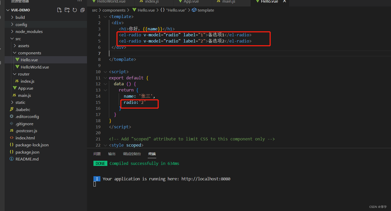391x211 pixels.
Task: Place cursor on line 15 radio:'2'
Action: pyautogui.click(x=135, y=102)
